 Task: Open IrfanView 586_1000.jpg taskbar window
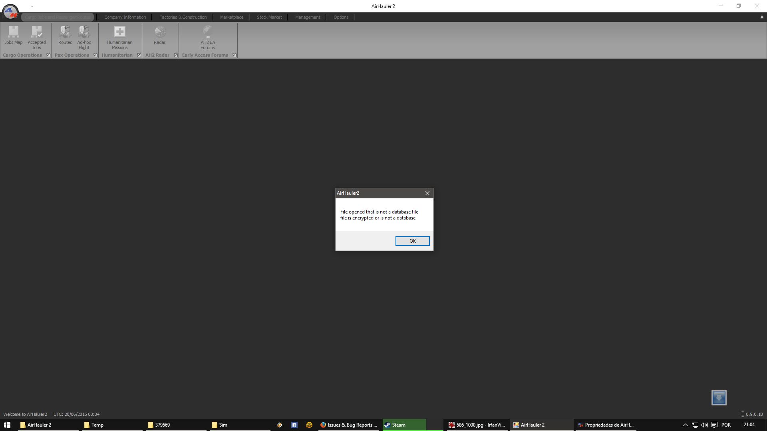click(x=477, y=425)
